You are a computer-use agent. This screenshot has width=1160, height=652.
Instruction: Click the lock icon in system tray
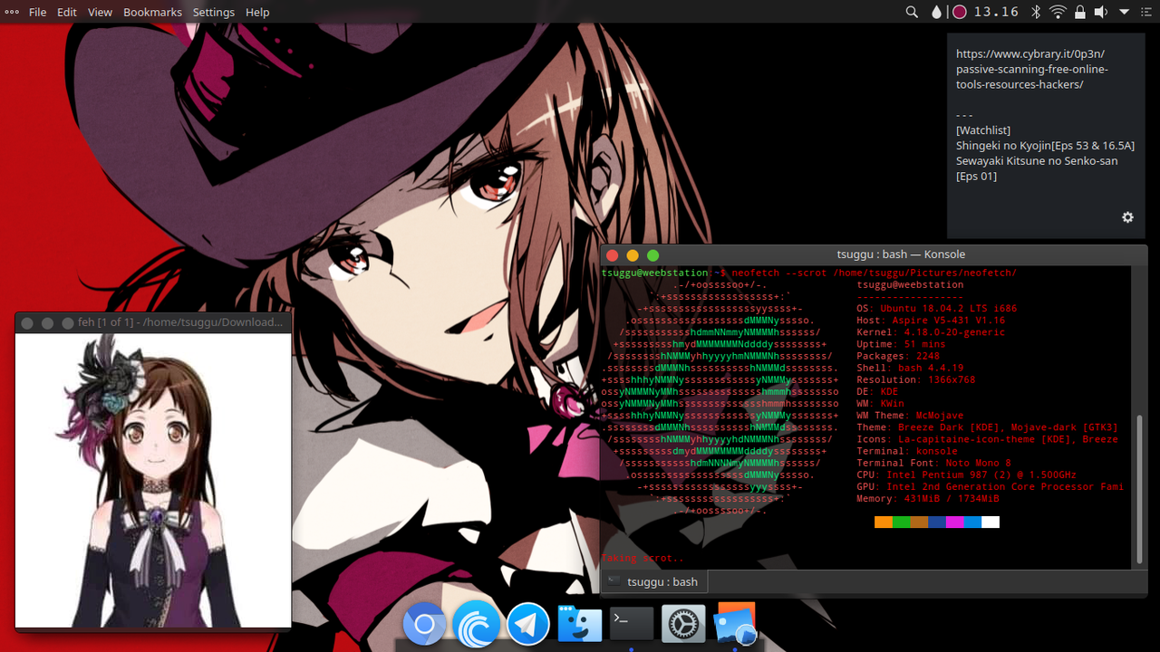[1079, 12]
